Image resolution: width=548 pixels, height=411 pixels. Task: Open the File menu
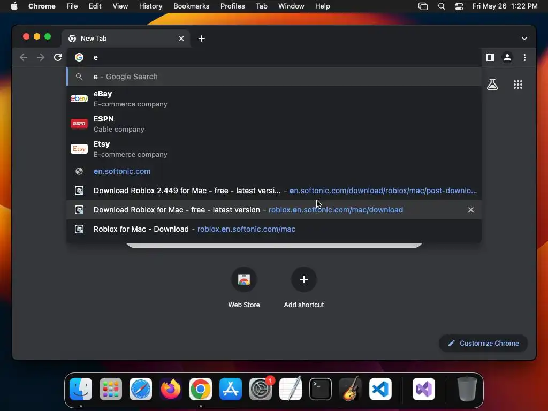pyautogui.click(x=72, y=6)
